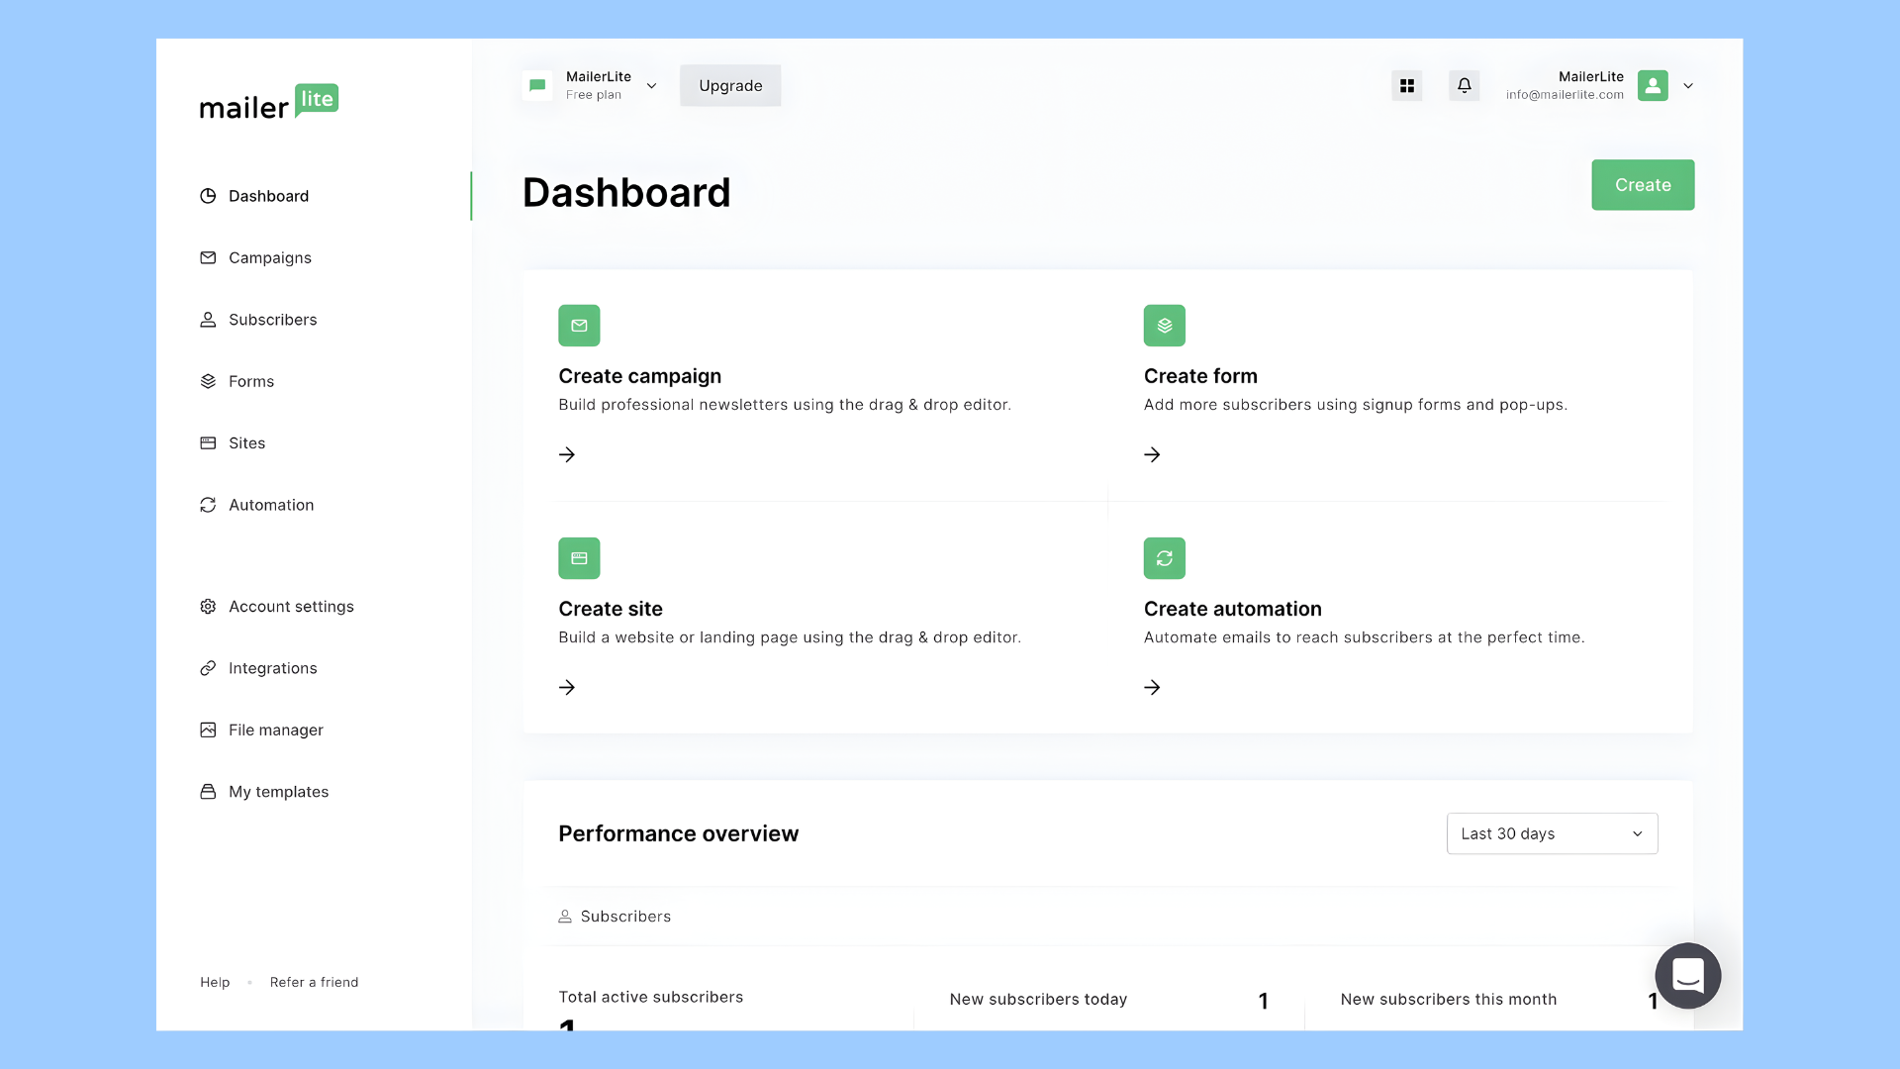The height and width of the screenshot is (1069, 1900).
Task: Change the Last 30 days date range dropdown
Action: click(1551, 833)
